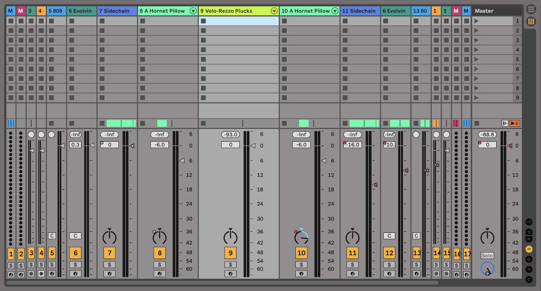541x291 pixels.
Task: Click the mixer view icon below the hamburger menu
Action: tap(532, 21)
